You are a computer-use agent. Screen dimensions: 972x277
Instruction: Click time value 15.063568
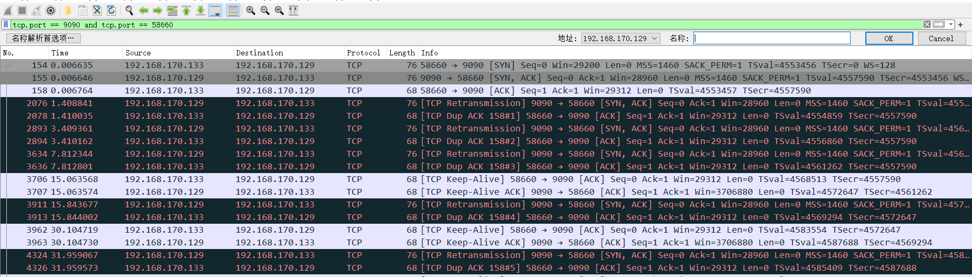click(74, 179)
